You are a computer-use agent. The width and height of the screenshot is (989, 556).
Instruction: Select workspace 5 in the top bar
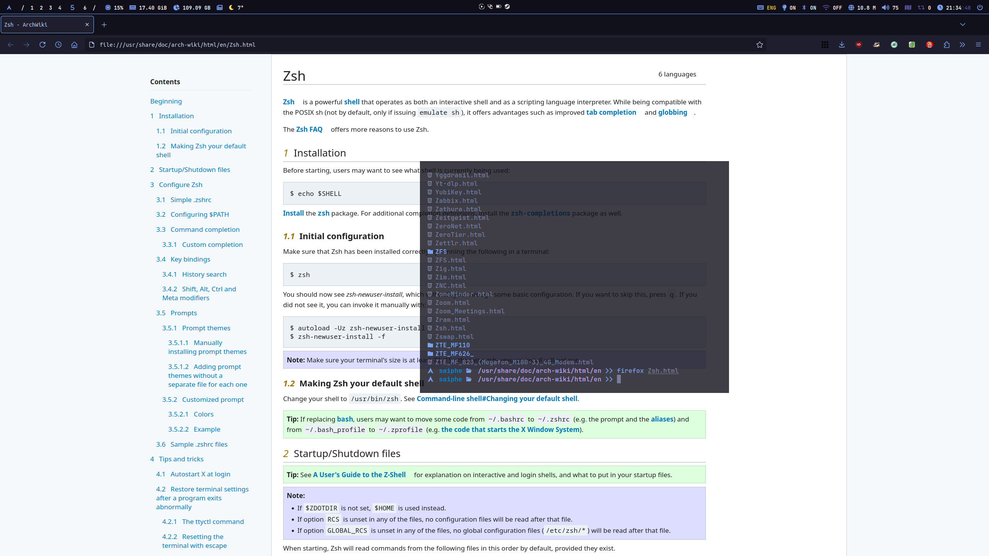pos(72,7)
